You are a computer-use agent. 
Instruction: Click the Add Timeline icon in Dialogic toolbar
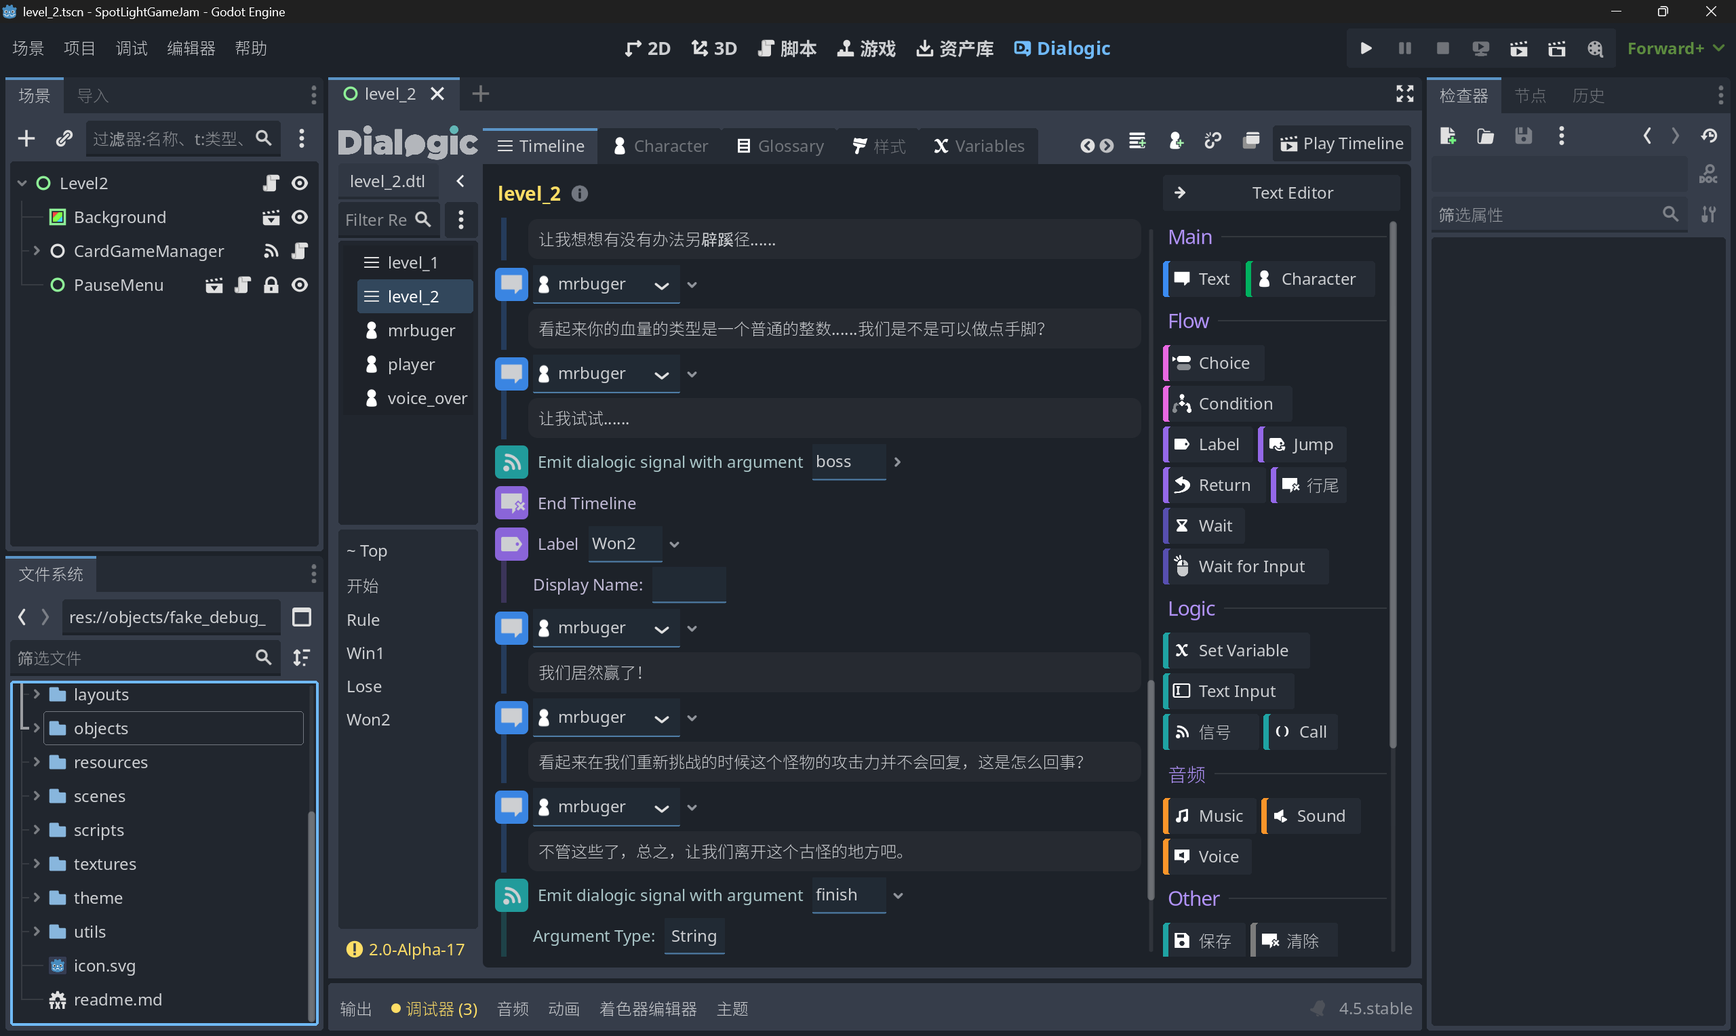[1138, 140]
